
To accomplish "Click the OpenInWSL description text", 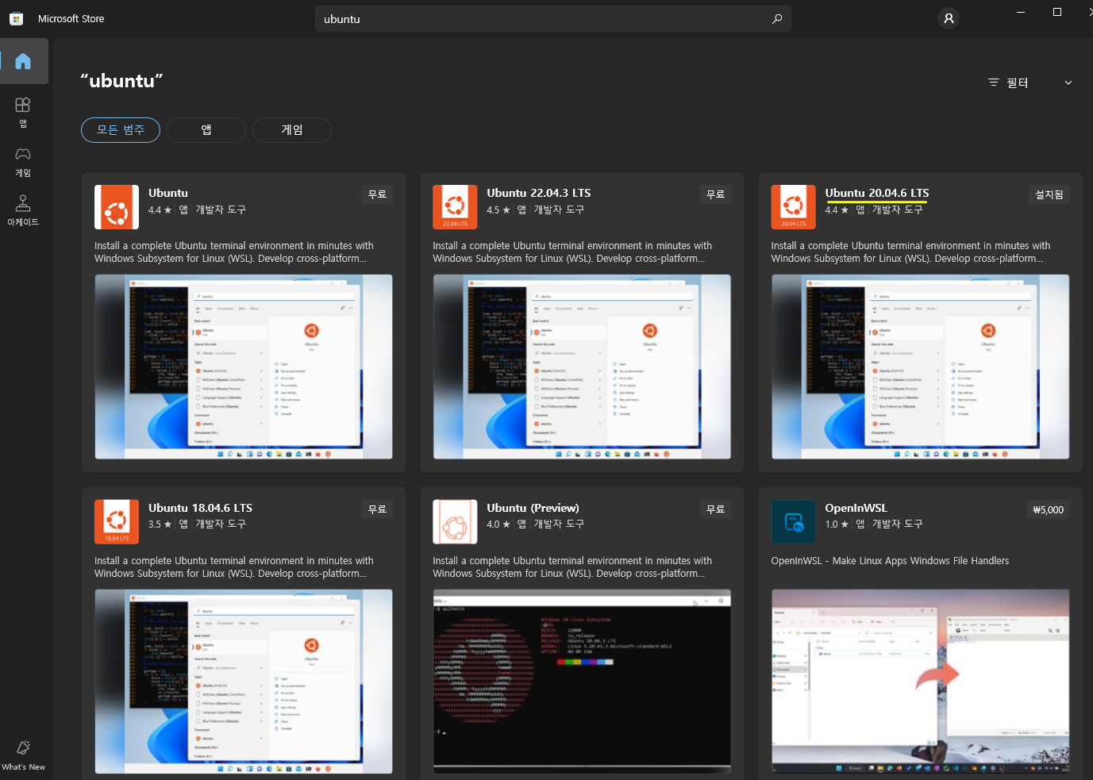I will click(890, 561).
